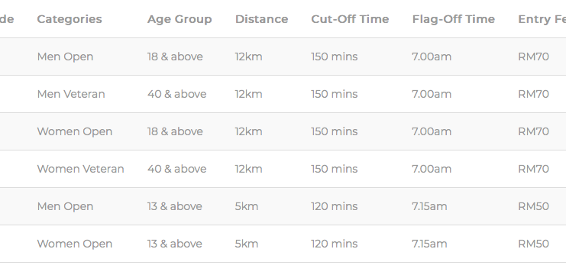Image resolution: width=566 pixels, height=275 pixels.
Task: Click RM70 fee in Men Veteran row
Action: pos(533,94)
